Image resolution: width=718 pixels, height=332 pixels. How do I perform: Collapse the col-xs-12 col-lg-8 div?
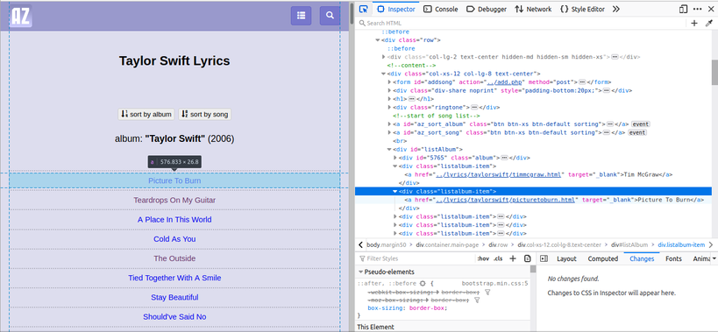[x=384, y=74]
